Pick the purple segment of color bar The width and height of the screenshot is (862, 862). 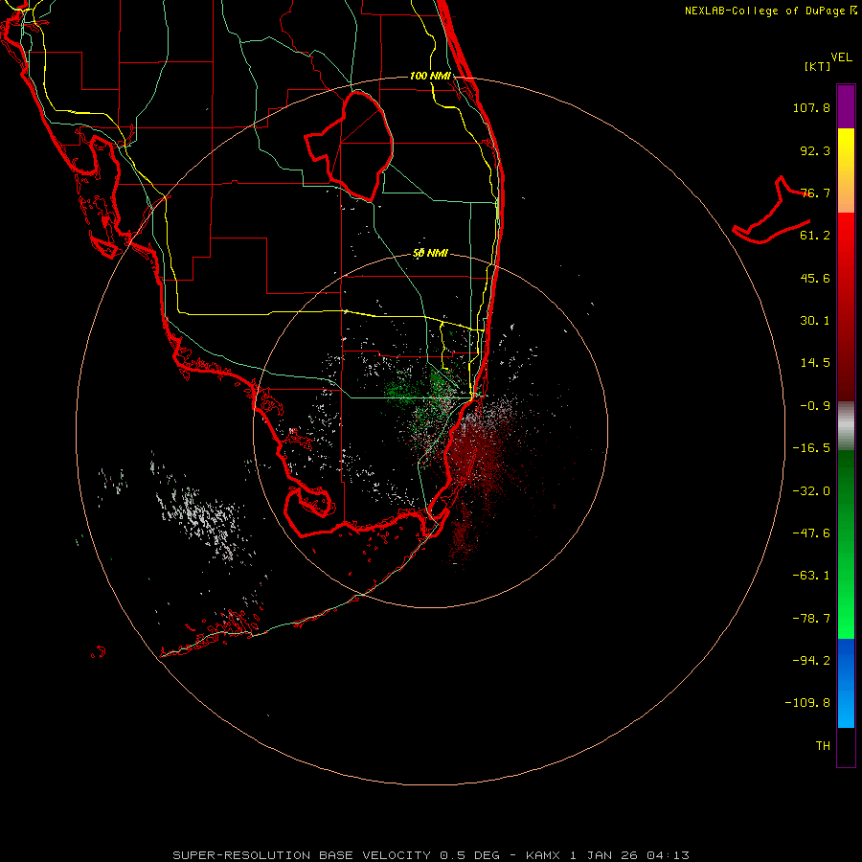846,106
